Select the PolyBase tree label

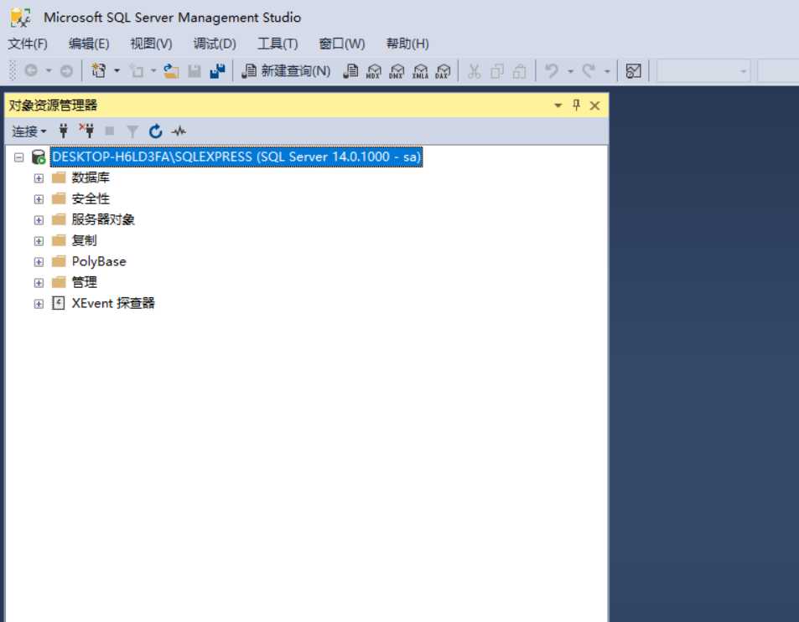click(99, 262)
